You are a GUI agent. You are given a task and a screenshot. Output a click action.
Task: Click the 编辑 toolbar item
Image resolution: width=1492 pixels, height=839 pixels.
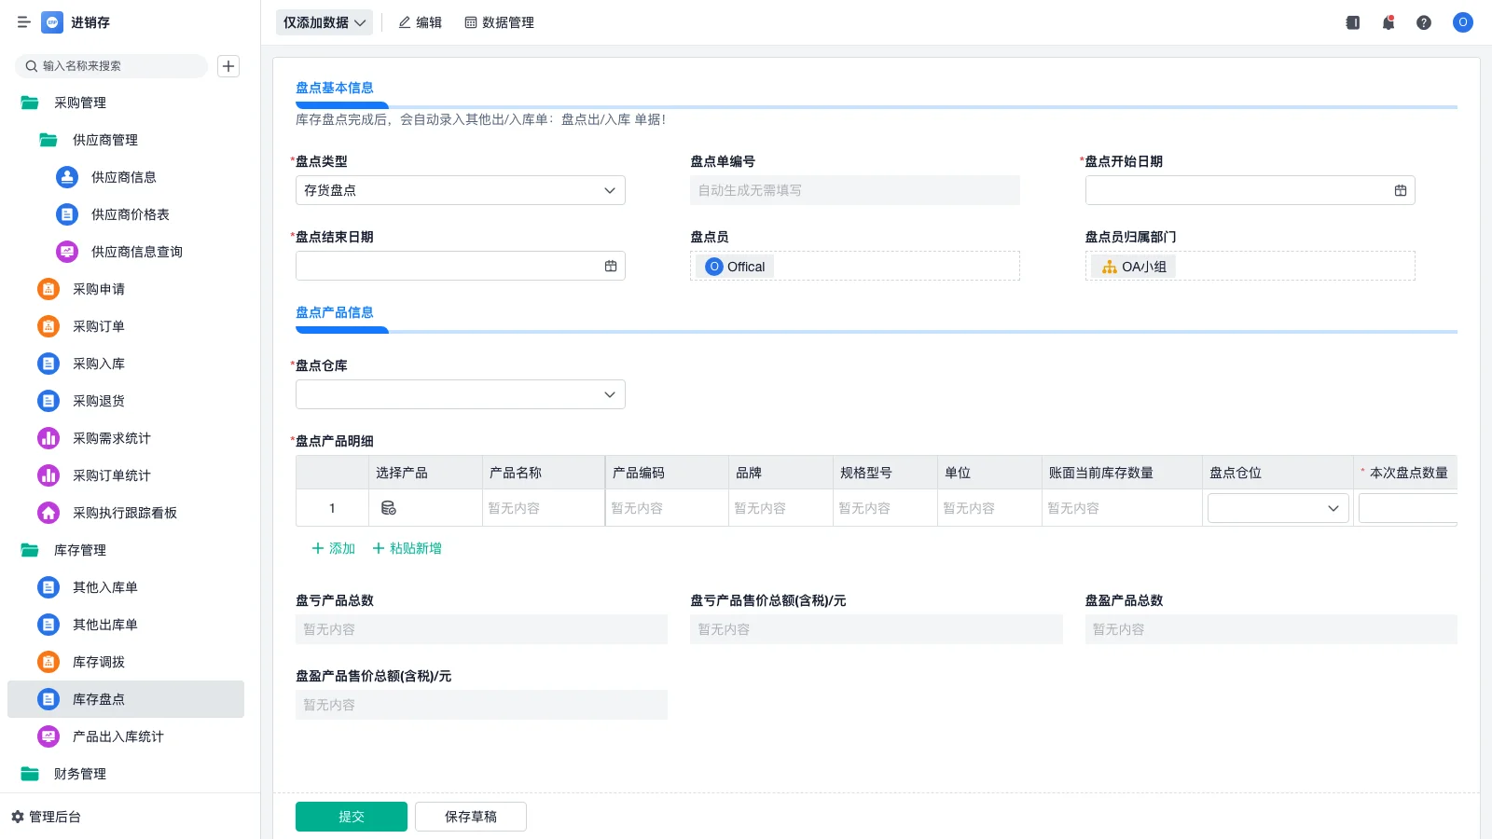pyautogui.click(x=421, y=22)
